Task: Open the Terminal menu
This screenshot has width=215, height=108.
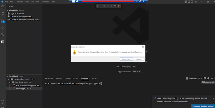Action: point(45,2)
